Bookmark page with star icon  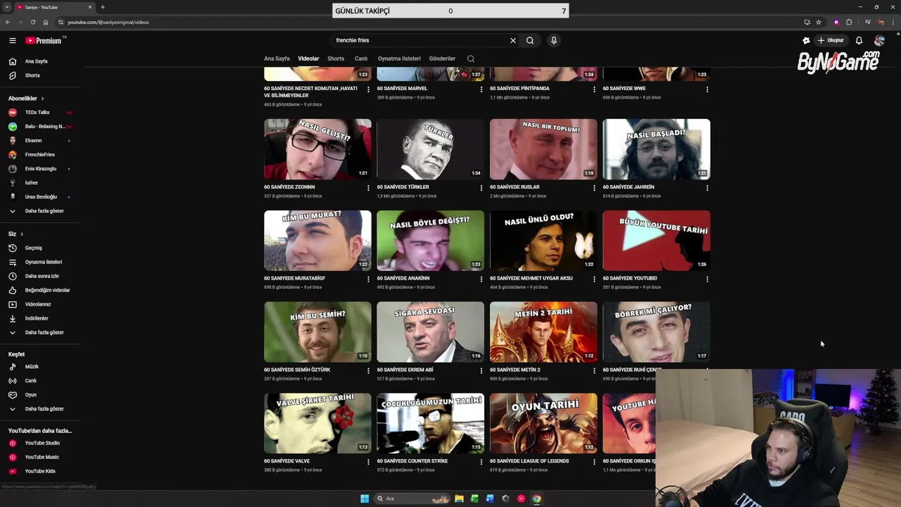[x=819, y=22]
